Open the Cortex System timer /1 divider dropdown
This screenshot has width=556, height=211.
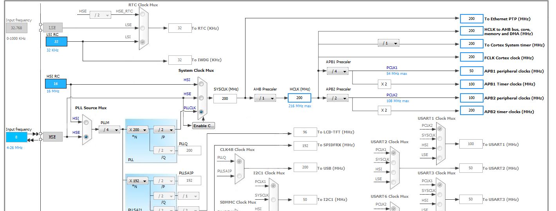388,43
